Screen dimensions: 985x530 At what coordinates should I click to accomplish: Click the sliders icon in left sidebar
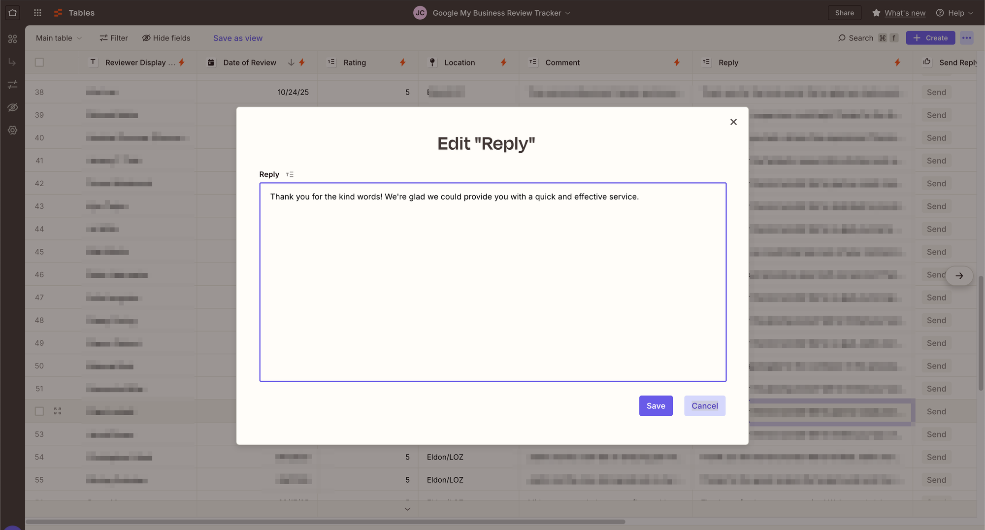click(13, 85)
